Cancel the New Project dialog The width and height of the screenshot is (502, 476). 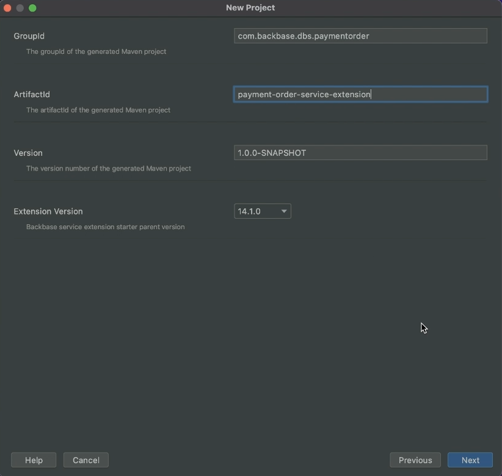pyautogui.click(x=85, y=460)
